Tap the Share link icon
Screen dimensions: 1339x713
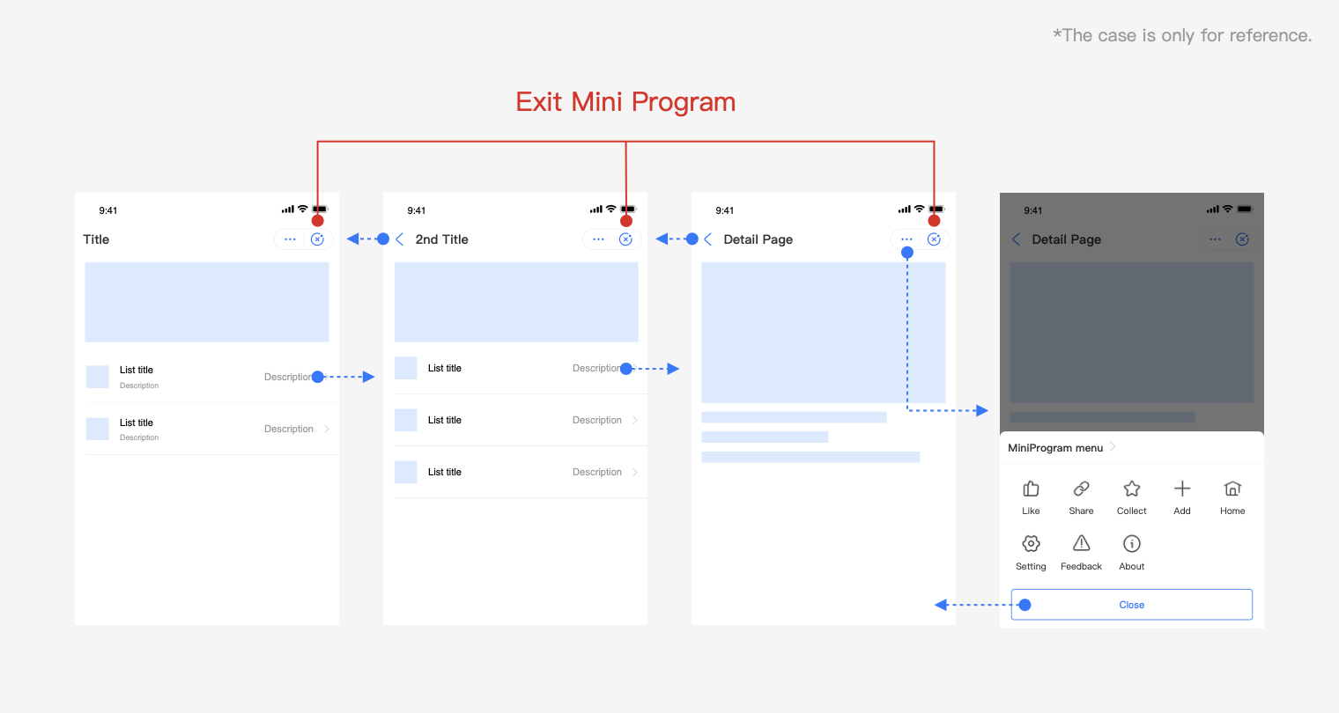[x=1081, y=489]
